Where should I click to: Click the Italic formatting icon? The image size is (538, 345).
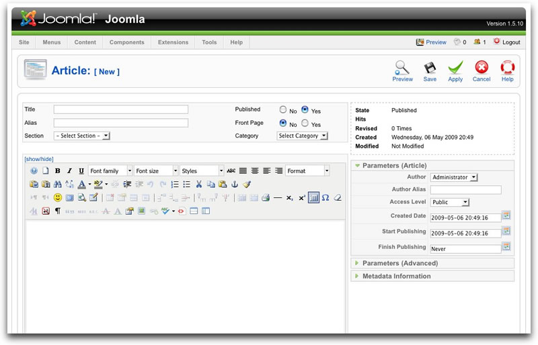tap(69, 170)
